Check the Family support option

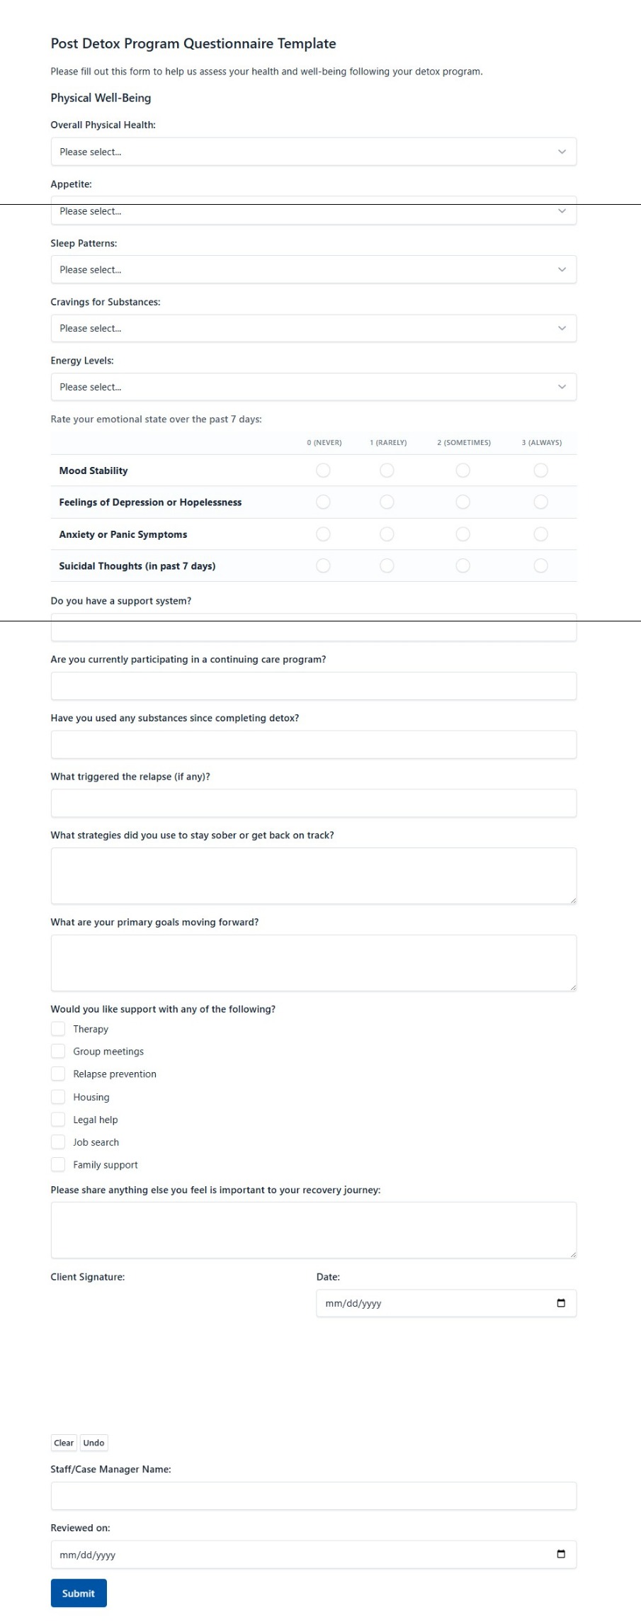pos(58,1164)
